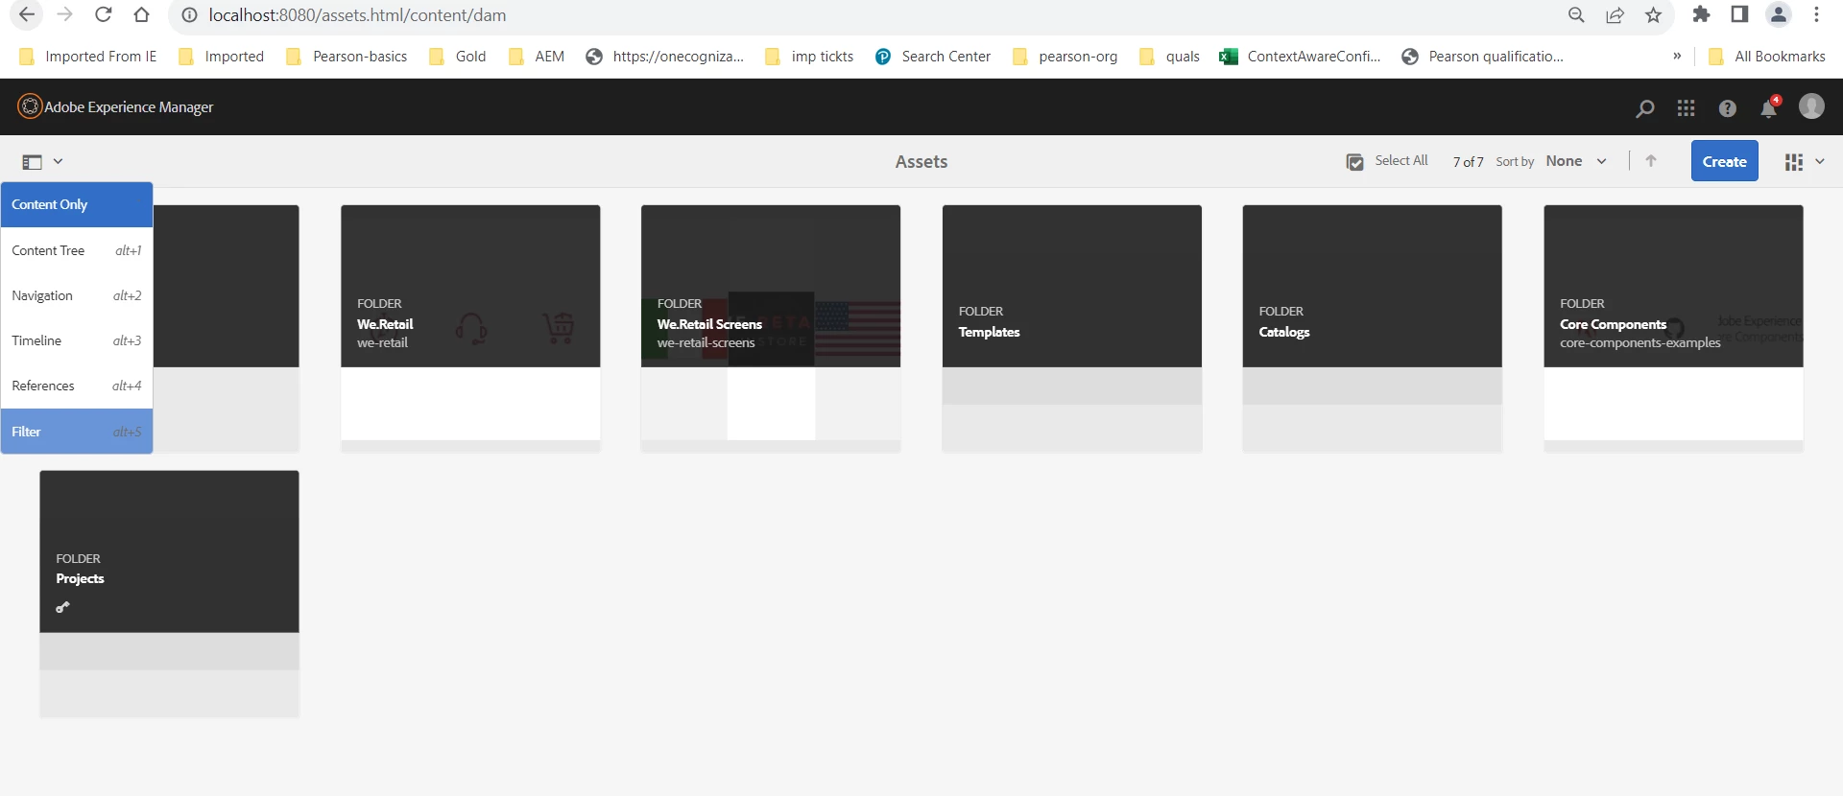The image size is (1843, 796).
Task: Open We.Retail Screens folder card
Action: pos(771,327)
